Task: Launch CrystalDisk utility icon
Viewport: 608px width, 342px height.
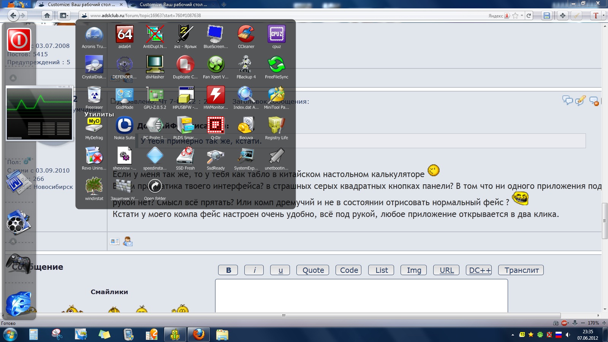Action: (94, 65)
